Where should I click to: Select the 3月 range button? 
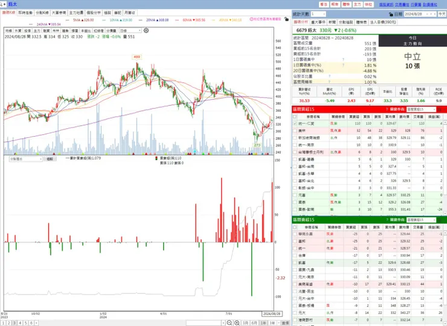(245, 323)
